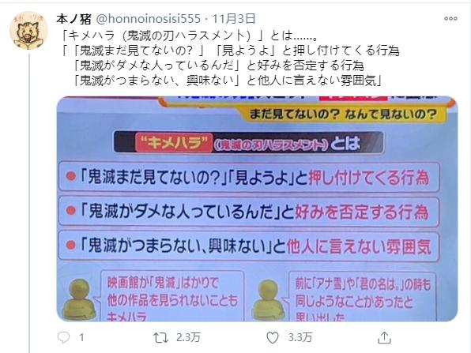Screen dimensions: 471x353
Task: Click the first tweet line mentioning キメハラ
Action: (x=190, y=36)
